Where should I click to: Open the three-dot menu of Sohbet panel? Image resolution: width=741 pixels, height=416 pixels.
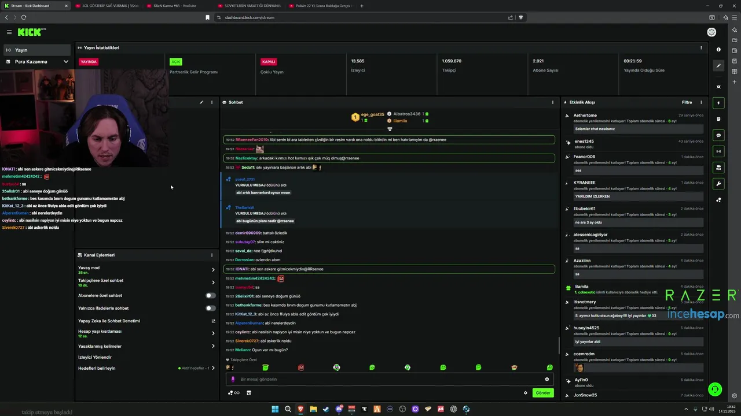pyautogui.click(x=553, y=102)
